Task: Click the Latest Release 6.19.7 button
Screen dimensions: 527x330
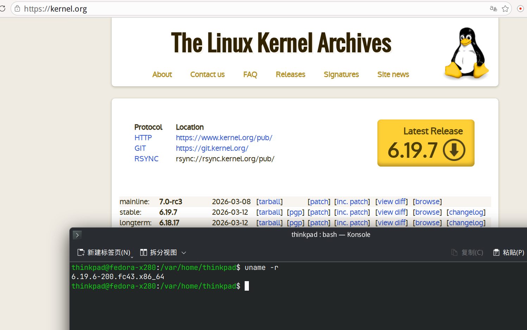Action: click(x=426, y=143)
